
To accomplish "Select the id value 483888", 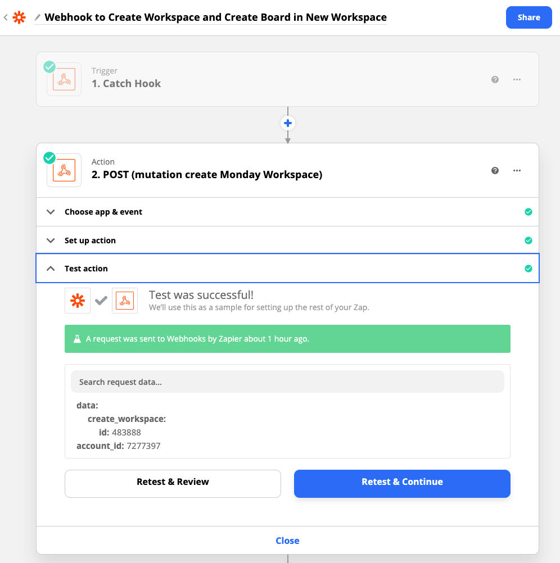I will coord(127,432).
